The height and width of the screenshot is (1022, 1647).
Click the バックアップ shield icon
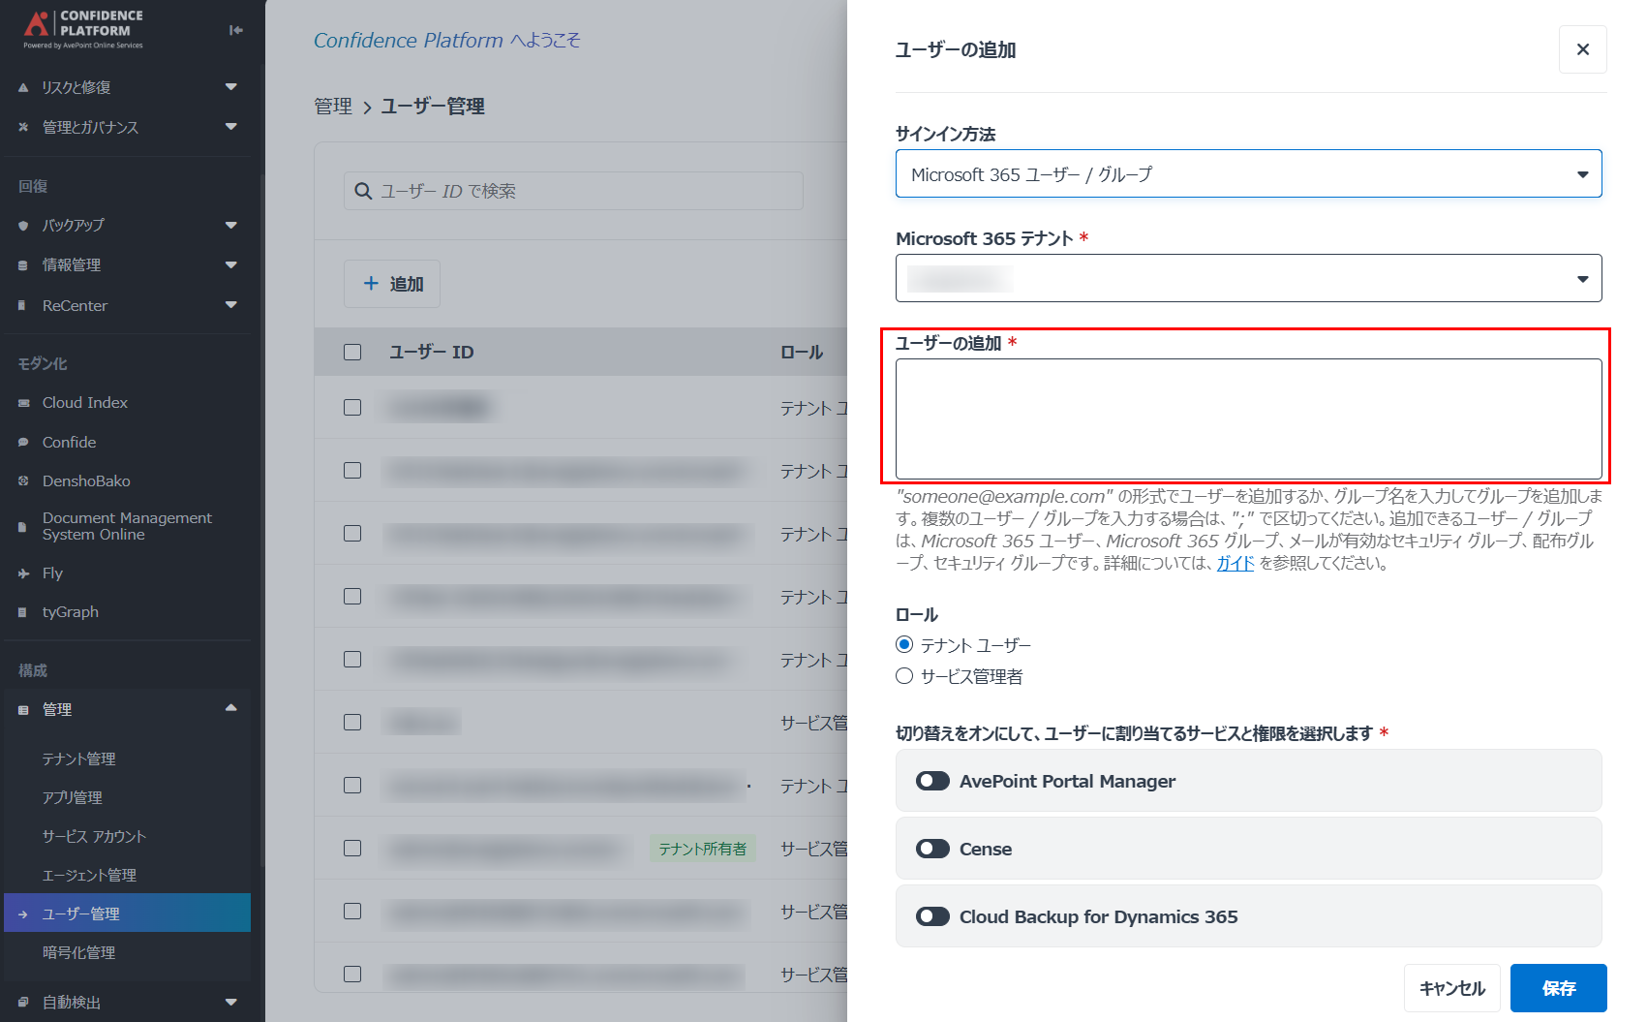pyautogui.click(x=23, y=225)
